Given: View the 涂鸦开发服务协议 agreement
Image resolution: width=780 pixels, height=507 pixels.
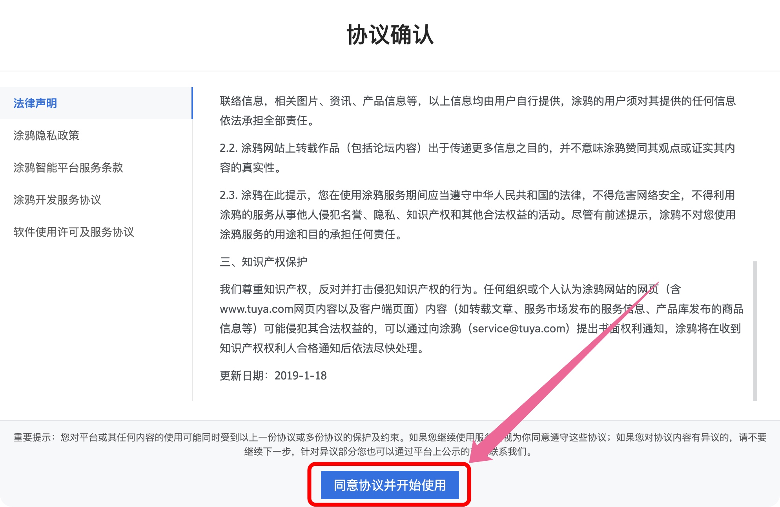Looking at the screenshot, I should 57,200.
